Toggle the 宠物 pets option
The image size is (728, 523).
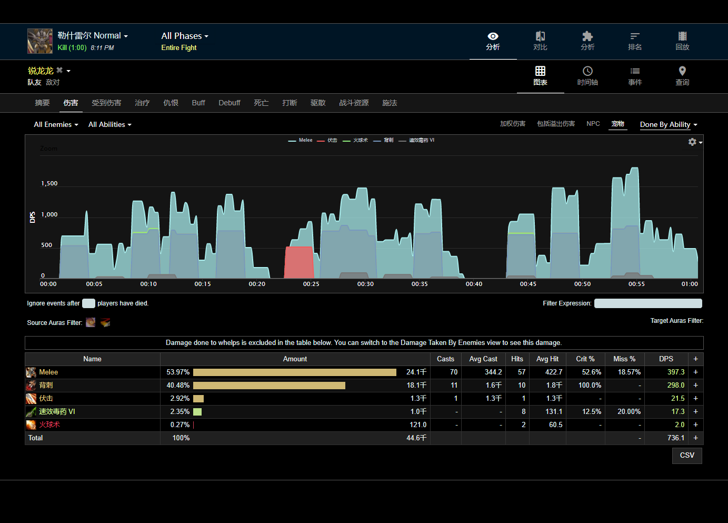coord(617,124)
